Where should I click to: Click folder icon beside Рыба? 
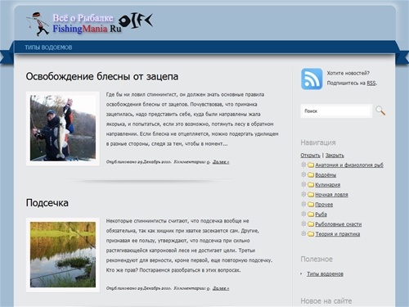pos(311,214)
